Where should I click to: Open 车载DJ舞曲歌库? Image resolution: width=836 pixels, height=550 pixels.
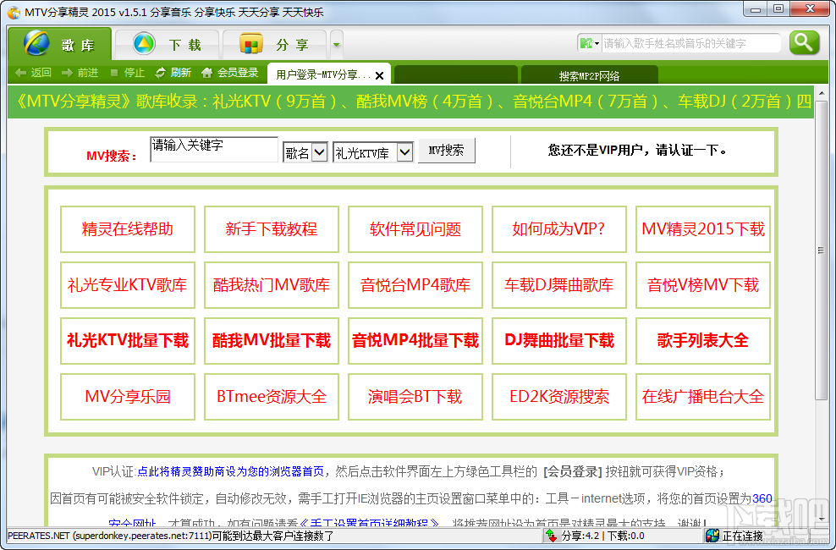[x=558, y=285]
